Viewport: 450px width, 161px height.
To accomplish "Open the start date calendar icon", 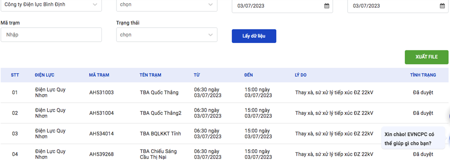I will pos(327,6).
